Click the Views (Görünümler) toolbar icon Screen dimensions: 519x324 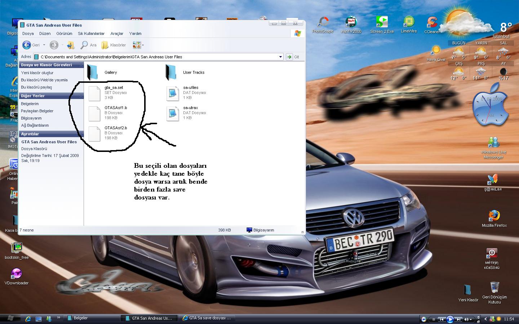tap(137, 45)
